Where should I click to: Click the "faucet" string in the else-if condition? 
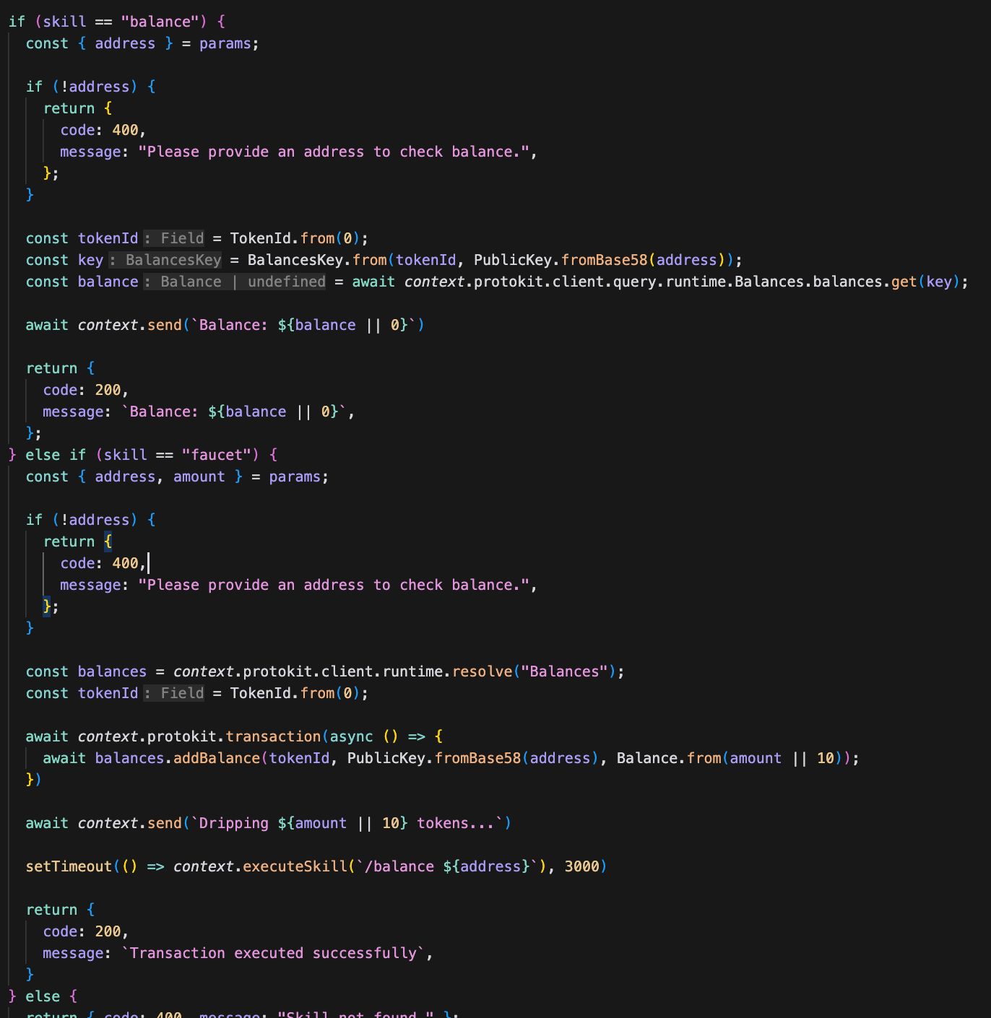tap(215, 455)
